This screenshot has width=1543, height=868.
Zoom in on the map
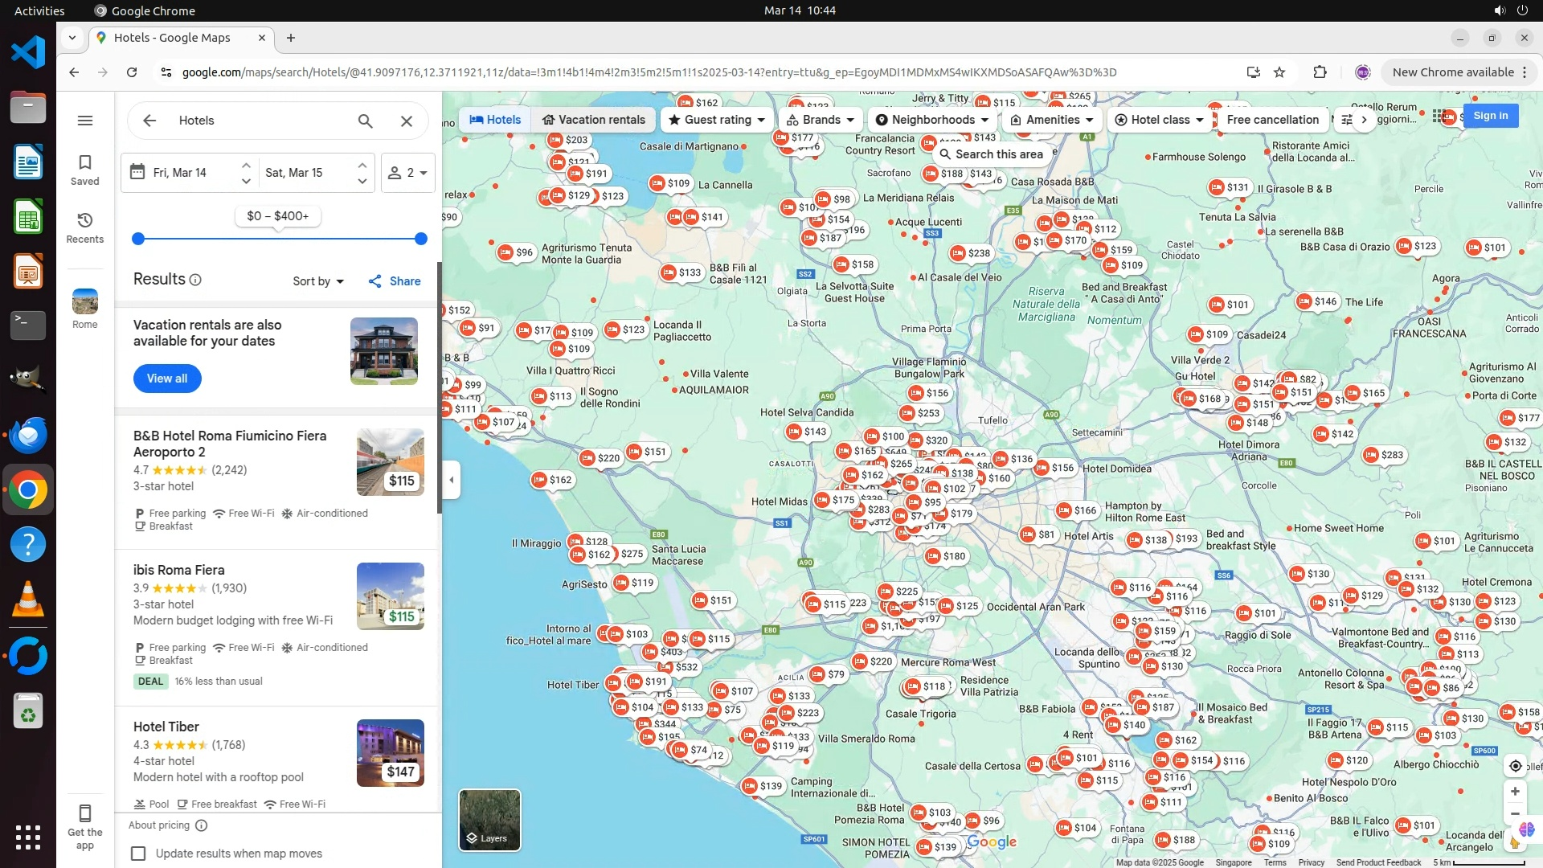tap(1515, 792)
